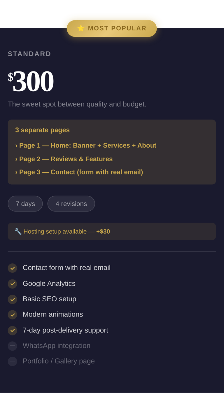This screenshot has width=224, height=404.
Task: Click the checkmark beside Modern animations
Action: tap(13, 315)
